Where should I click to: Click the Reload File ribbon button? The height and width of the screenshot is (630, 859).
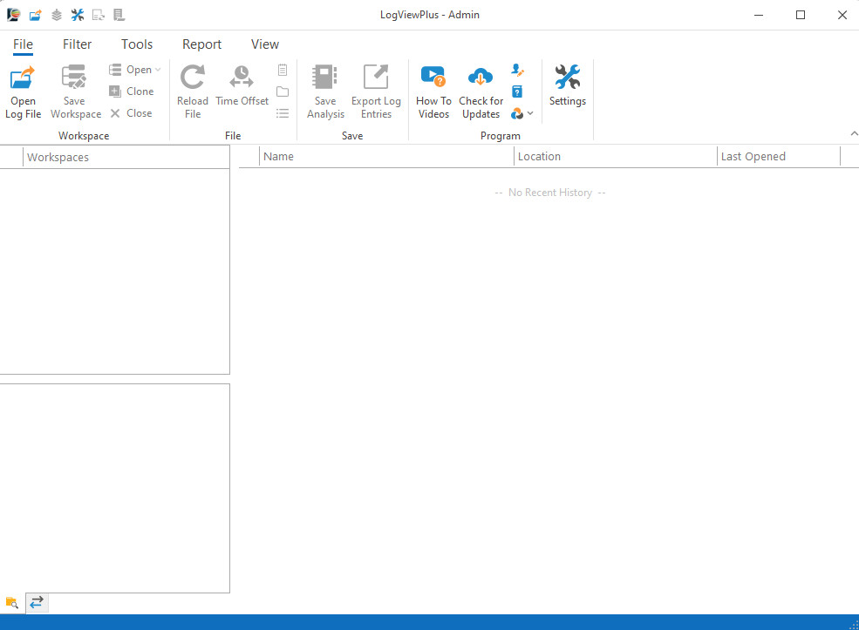coord(192,92)
